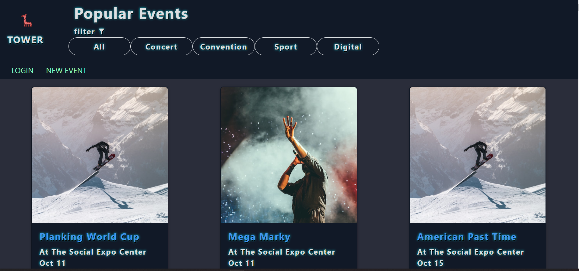Click Oct 15 date on American Past Time
579x271 pixels.
tap(430, 263)
